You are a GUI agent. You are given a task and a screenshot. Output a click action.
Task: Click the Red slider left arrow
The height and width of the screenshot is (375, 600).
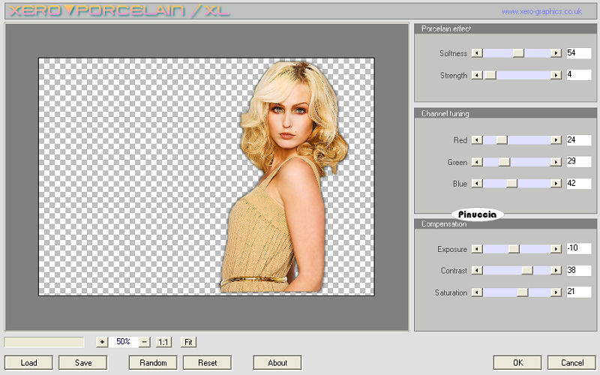[x=476, y=140]
